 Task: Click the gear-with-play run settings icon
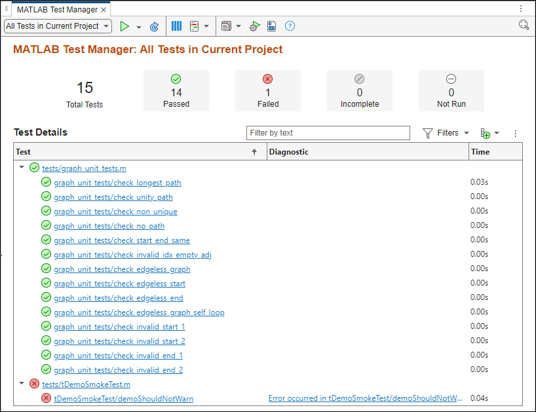coord(254,26)
